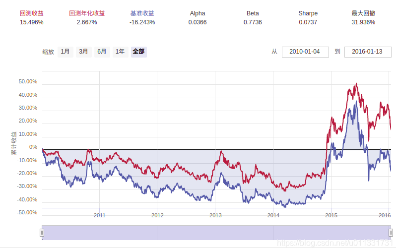Click the 0.0737 Sharpe value
397x252 pixels.
[x=308, y=22]
